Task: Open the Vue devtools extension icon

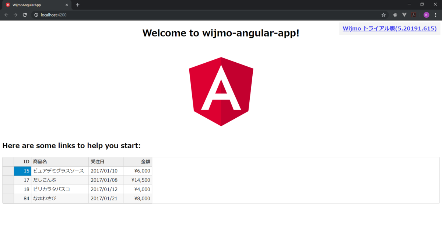Action: pyautogui.click(x=404, y=15)
